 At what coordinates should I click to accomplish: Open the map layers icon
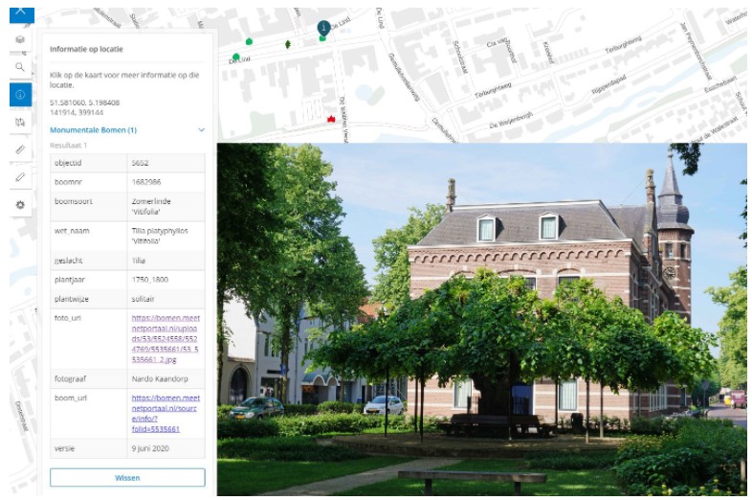click(20, 39)
